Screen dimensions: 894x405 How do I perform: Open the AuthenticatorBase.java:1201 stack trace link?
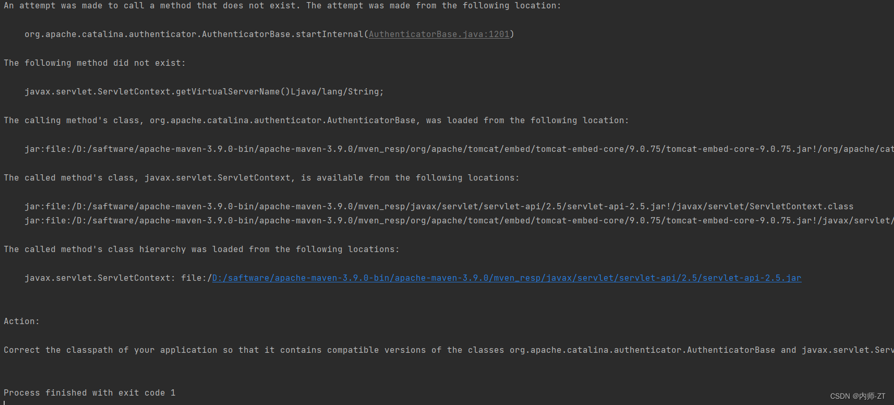(439, 34)
